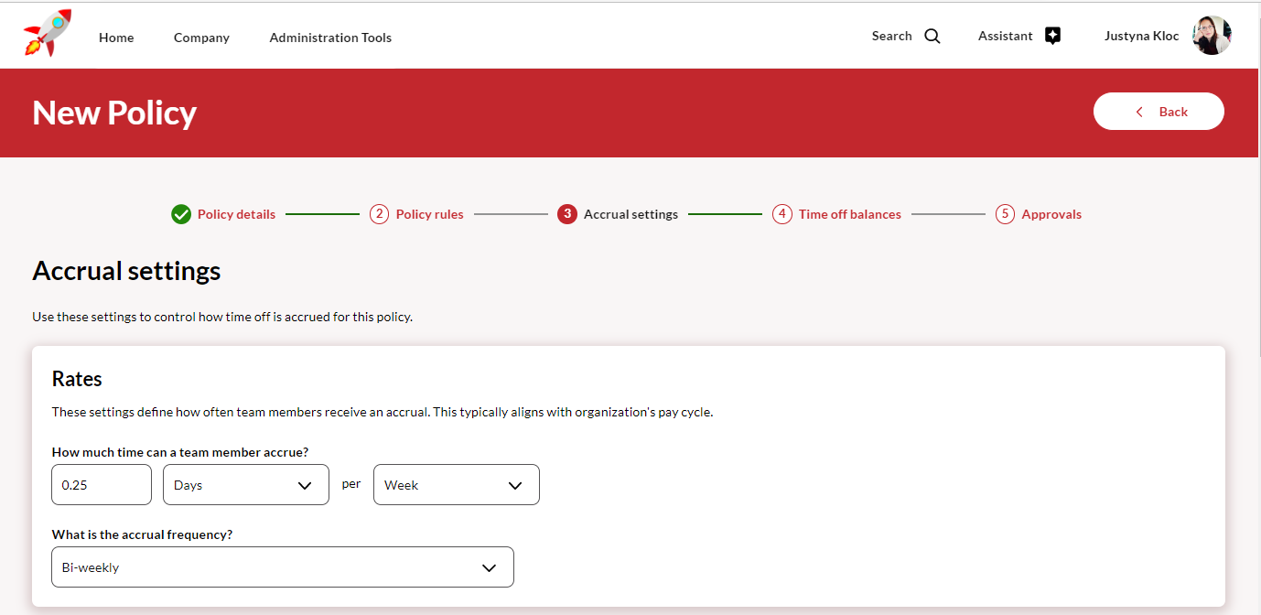Expand the per Week period dropdown
The image size is (1261, 615).
(x=456, y=485)
